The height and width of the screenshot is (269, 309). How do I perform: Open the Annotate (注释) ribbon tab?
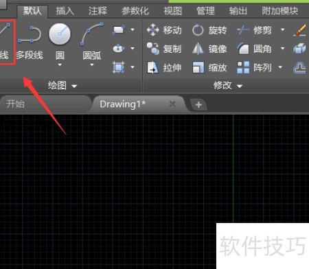[98, 11]
